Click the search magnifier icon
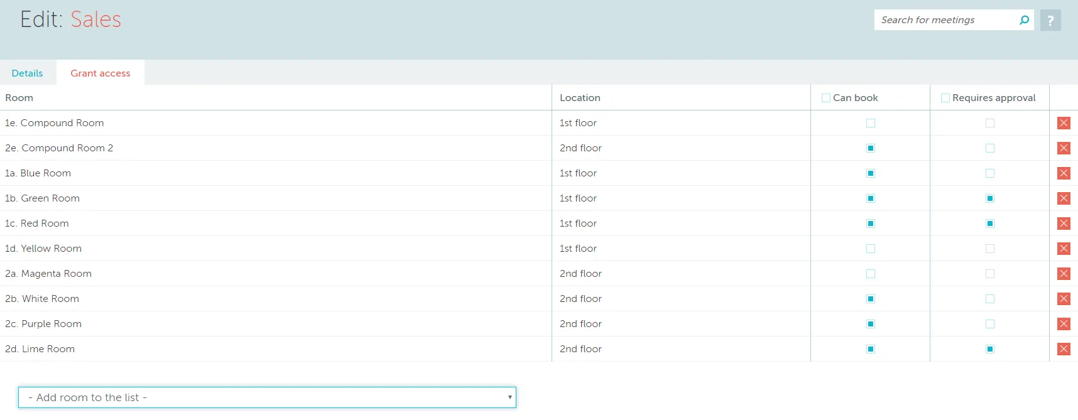The height and width of the screenshot is (420, 1078). (x=1024, y=20)
